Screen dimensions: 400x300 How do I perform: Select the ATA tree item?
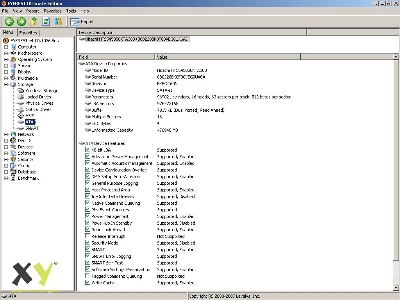coord(30,122)
